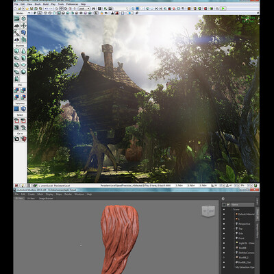Click the binoculars search icon in toolbar
This screenshot has height=274, width=274.
click(x=94, y=8)
